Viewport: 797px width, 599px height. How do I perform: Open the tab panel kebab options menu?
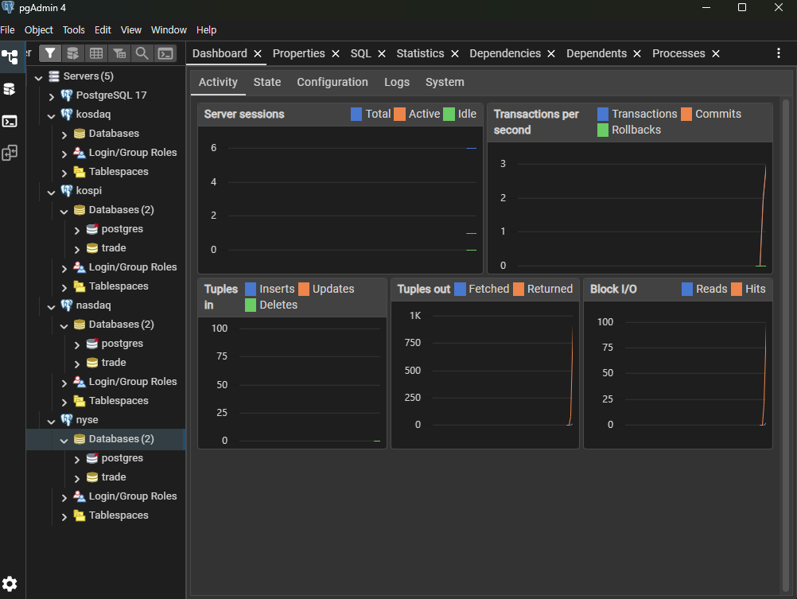coord(778,53)
